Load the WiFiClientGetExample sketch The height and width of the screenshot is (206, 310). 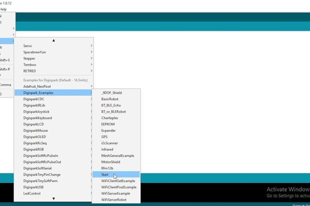[116, 181]
